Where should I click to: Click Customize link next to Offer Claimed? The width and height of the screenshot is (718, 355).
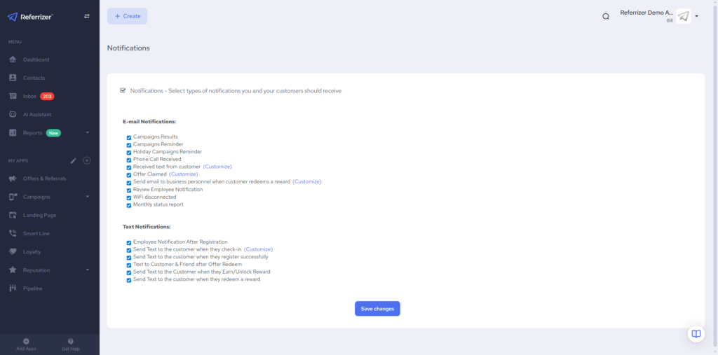184,174
